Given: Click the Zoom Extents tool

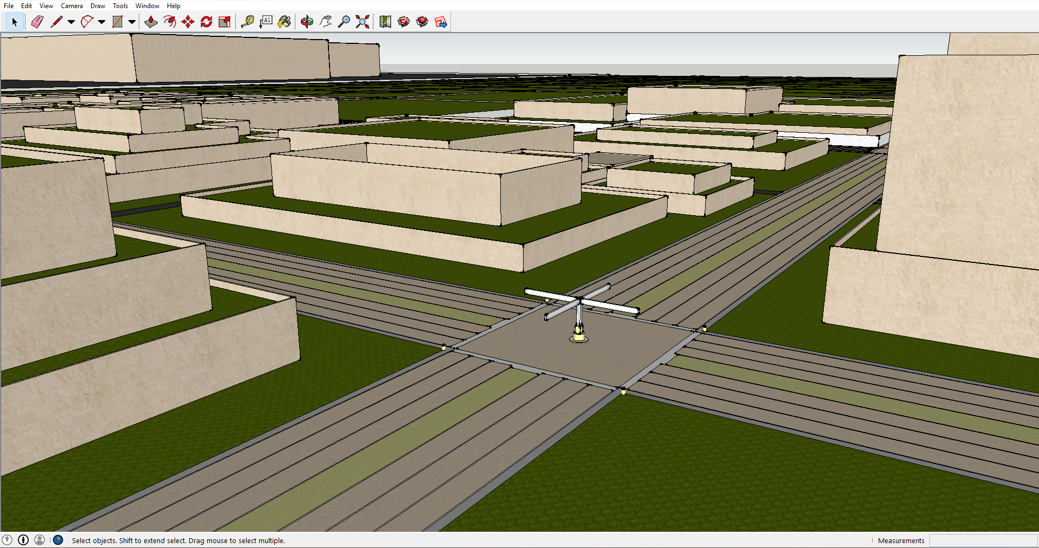Looking at the screenshot, I should [363, 22].
